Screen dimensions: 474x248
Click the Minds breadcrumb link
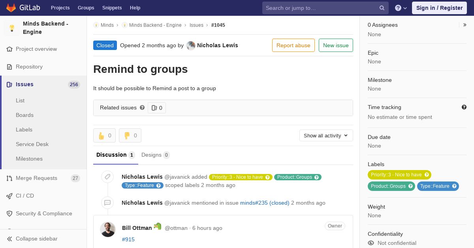point(107,25)
